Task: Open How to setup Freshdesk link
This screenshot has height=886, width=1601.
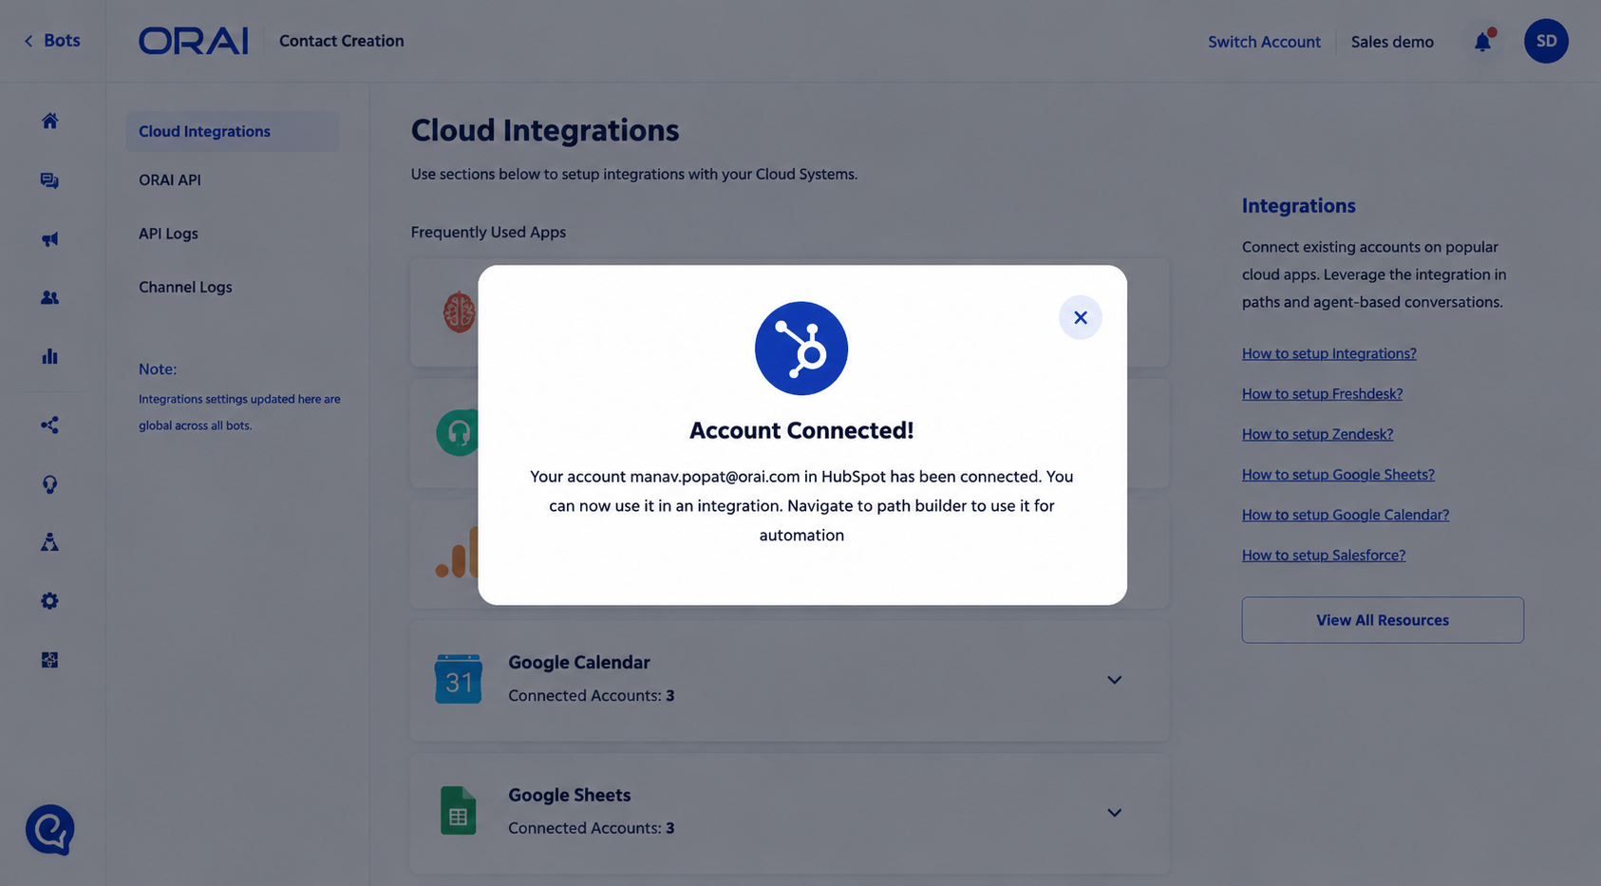Action: [1322, 394]
